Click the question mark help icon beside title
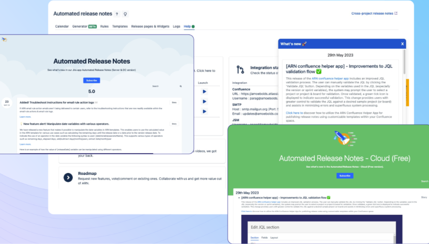The height and width of the screenshot is (244, 429). coord(117,14)
